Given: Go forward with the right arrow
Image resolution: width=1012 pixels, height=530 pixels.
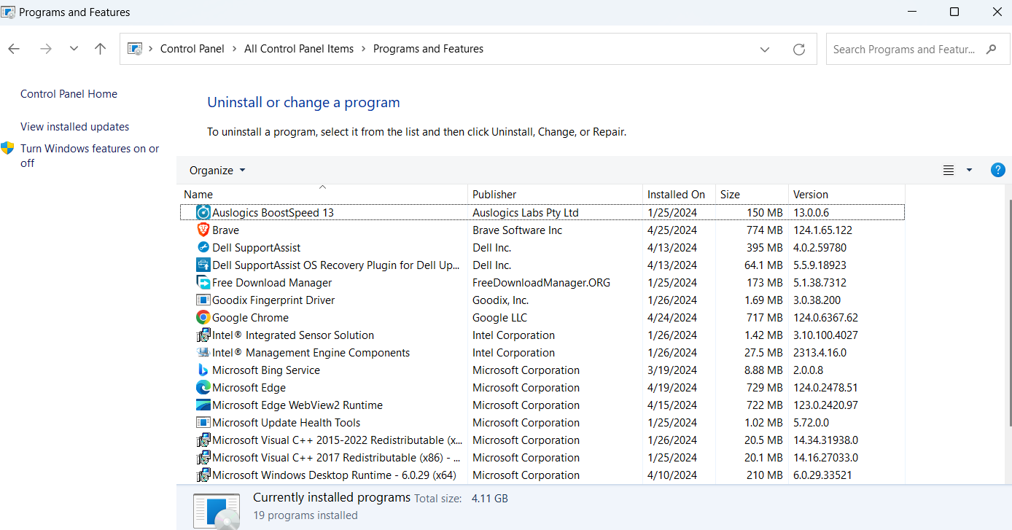Looking at the screenshot, I should click(x=46, y=49).
